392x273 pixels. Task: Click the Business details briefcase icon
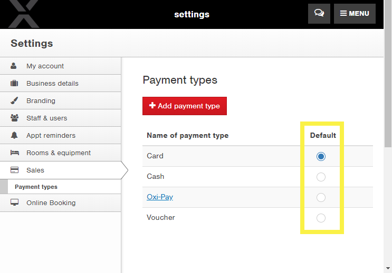[14, 83]
